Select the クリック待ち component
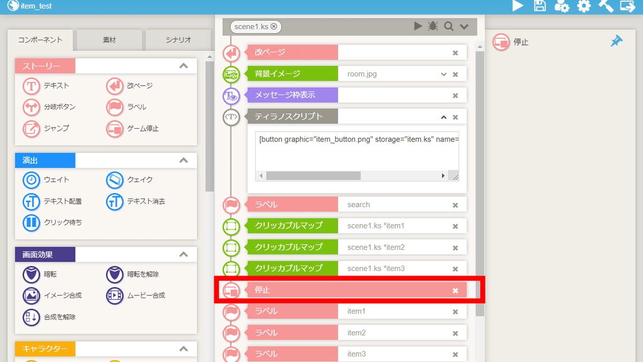Viewport: 643px width, 362px height. tap(53, 222)
